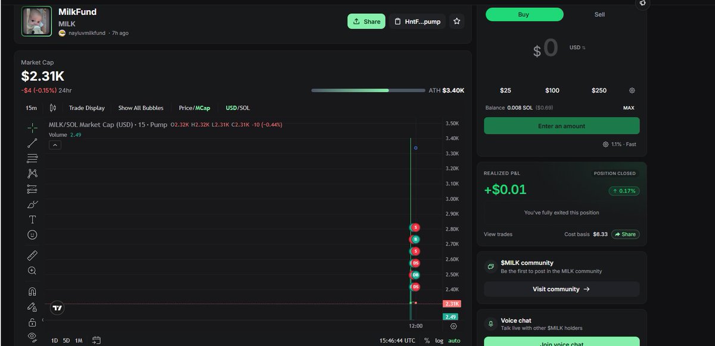Switch currency using USD swap toggle
This screenshot has width=715, height=346.
577,48
